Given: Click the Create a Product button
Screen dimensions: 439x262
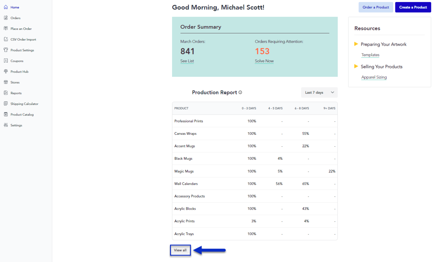Looking at the screenshot, I should coord(413,7).
